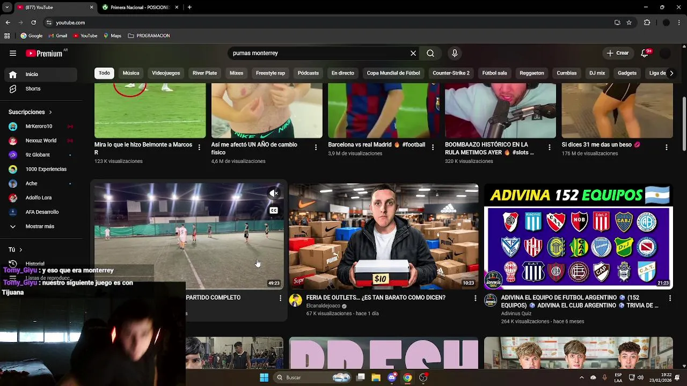Select the En directo filter chip
This screenshot has height=386, width=687.
pyautogui.click(x=342, y=73)
